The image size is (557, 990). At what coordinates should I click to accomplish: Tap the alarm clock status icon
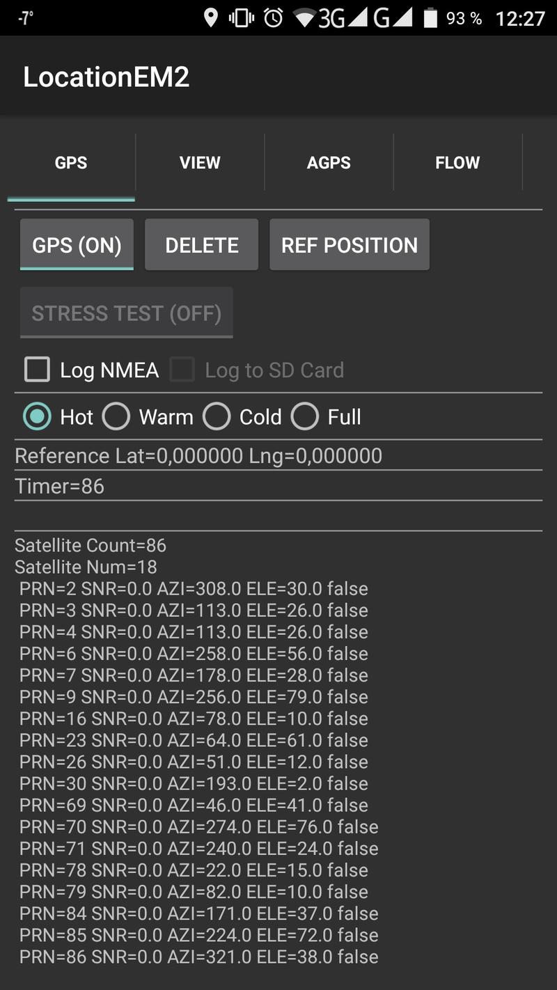(273, 17)
